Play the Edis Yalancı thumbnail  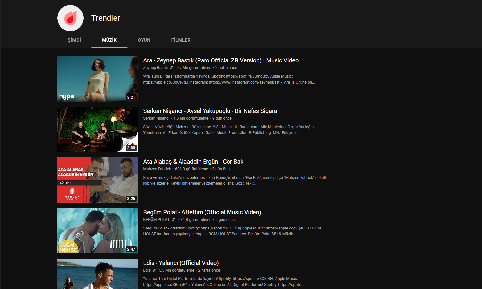click(98, 274)
